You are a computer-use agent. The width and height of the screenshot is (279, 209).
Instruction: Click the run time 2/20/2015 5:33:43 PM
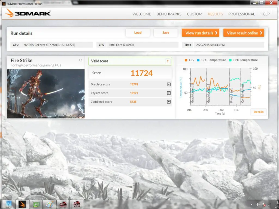point(210,45)
